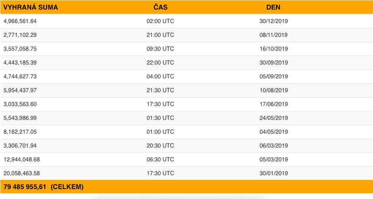Image resolution: width=373 pixels, height=199 pixels.
Task: Click the 20,058,463.58 jackpot amount
Action: click(21, 173)
